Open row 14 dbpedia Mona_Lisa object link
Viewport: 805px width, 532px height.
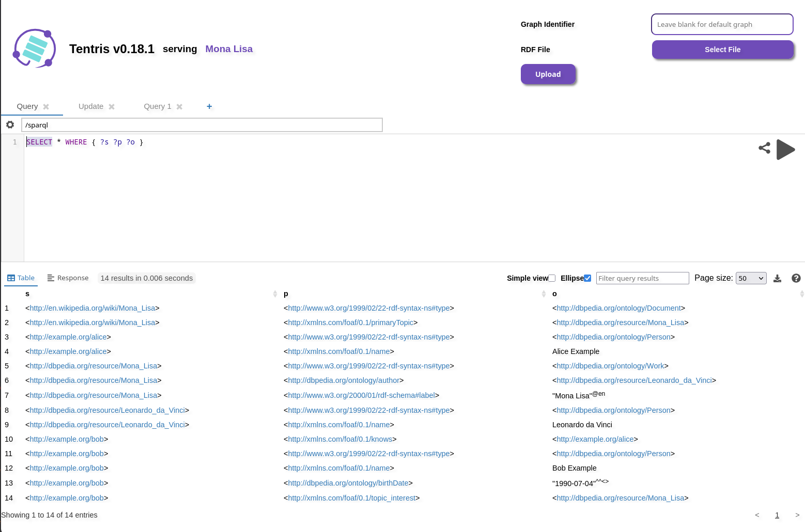point(621,498)
